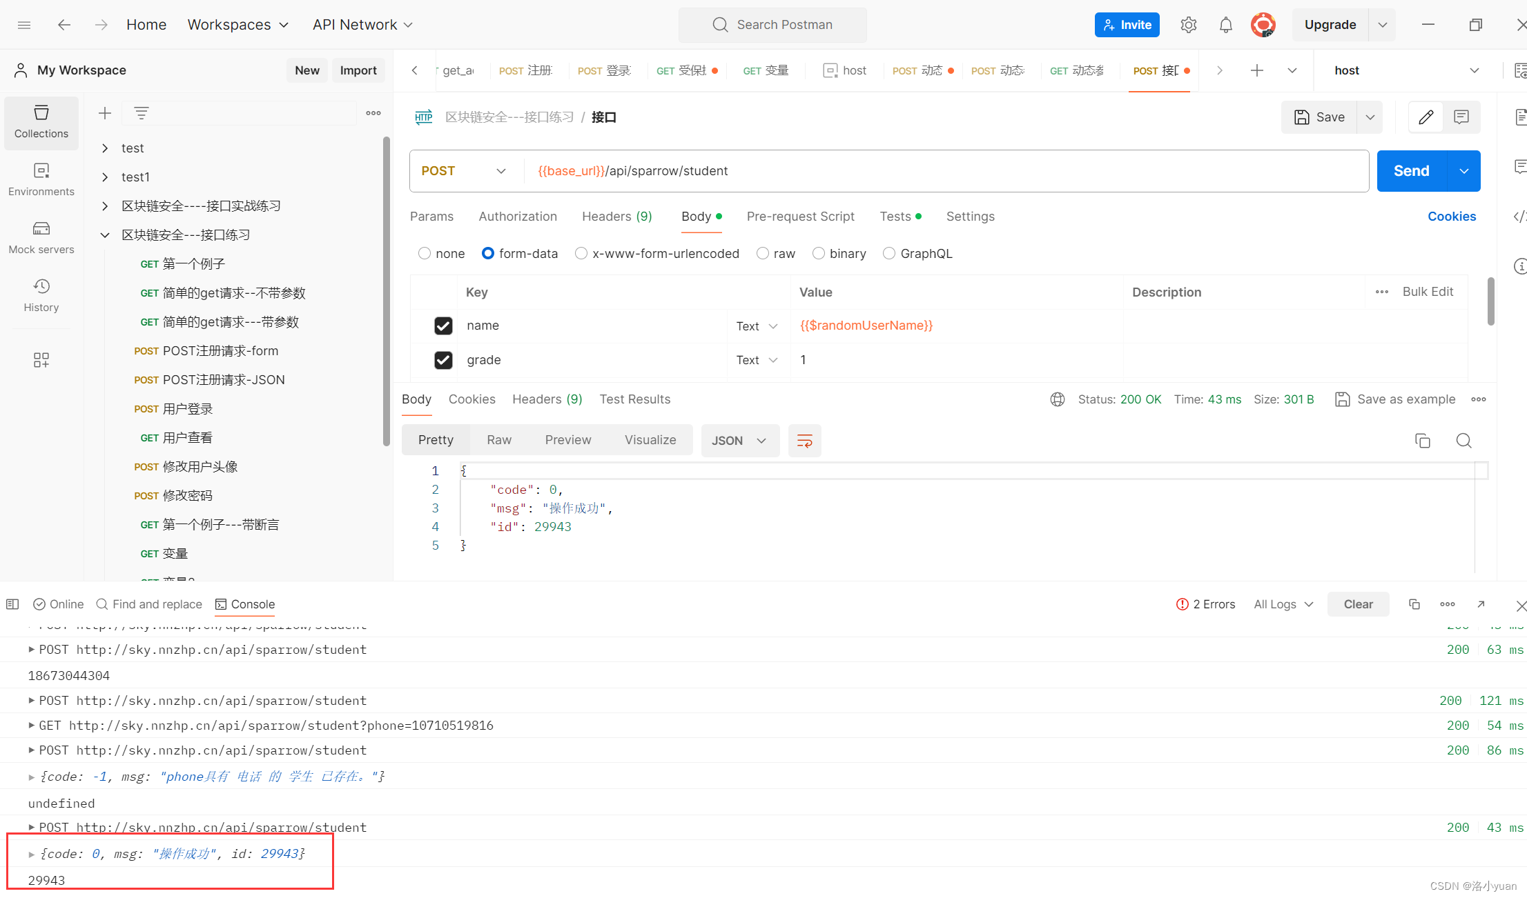Uncheck the grade parameter checkbox
Viewport: 1527px width, 898px height.
[443, 360]
